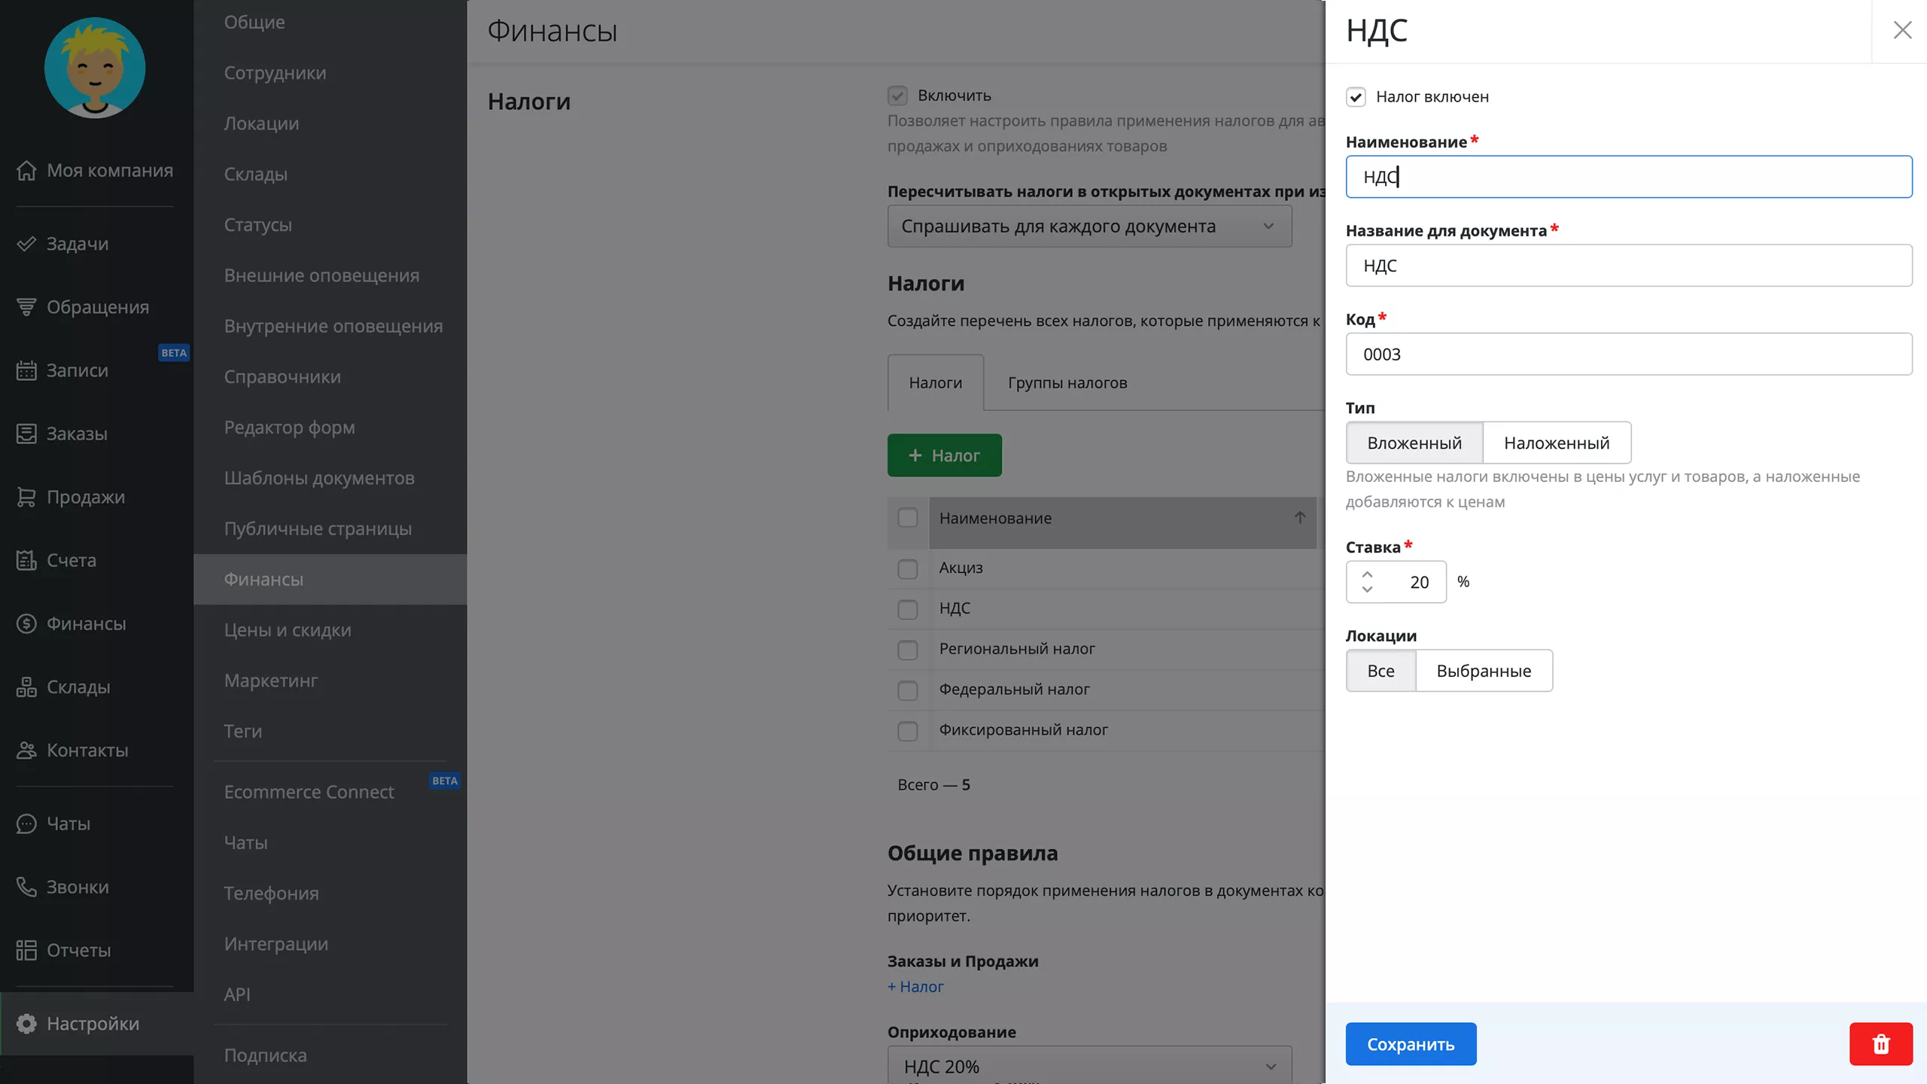Click the Чаты speech bubble icon
1927x1084 pixels.
26,824
